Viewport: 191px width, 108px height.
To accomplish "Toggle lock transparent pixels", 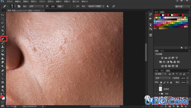I will click(161, 82).
